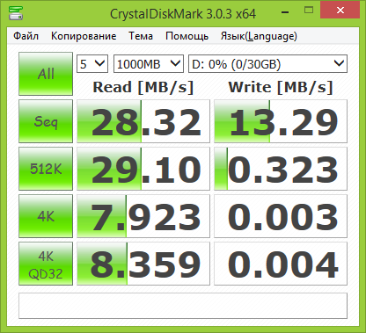Click the Read [MB/s] column header

point(143,87)
